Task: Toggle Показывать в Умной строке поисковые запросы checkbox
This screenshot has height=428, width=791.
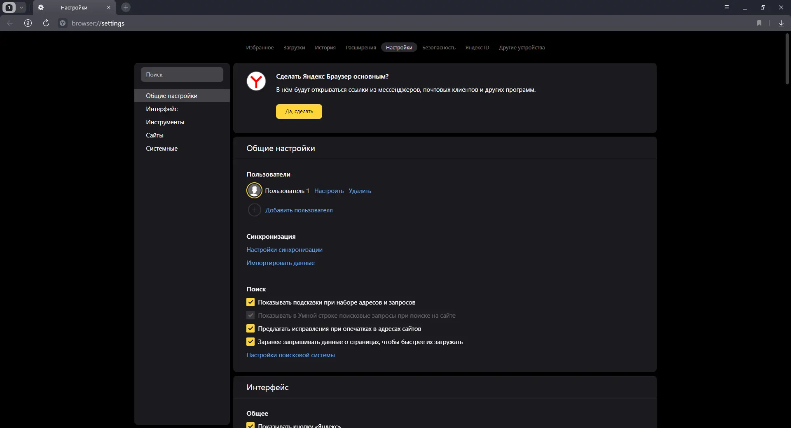Action: 250,315
